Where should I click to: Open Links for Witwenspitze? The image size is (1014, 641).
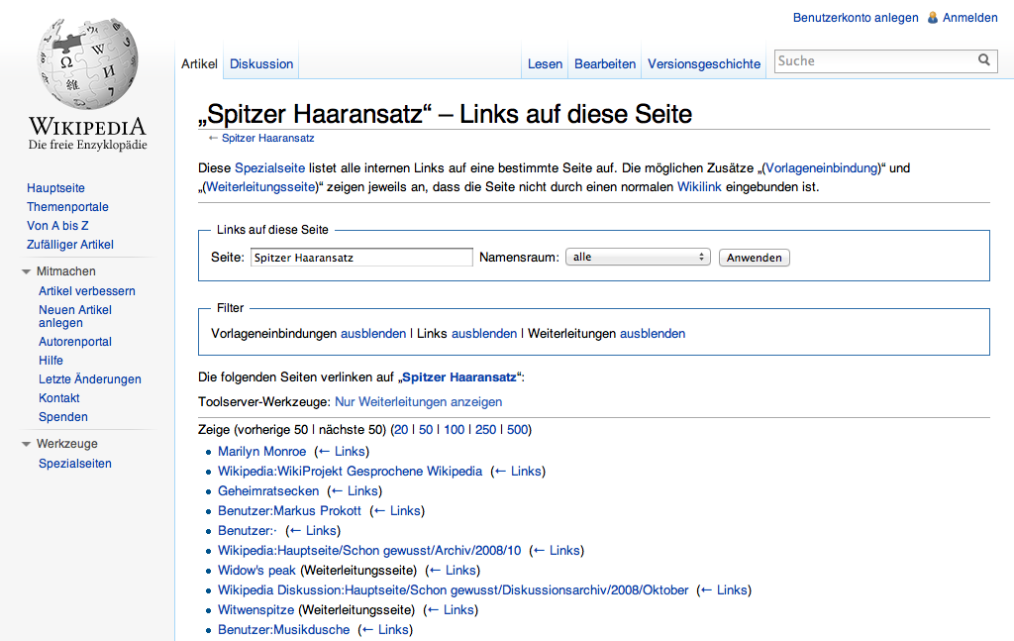tap(451, 610)
